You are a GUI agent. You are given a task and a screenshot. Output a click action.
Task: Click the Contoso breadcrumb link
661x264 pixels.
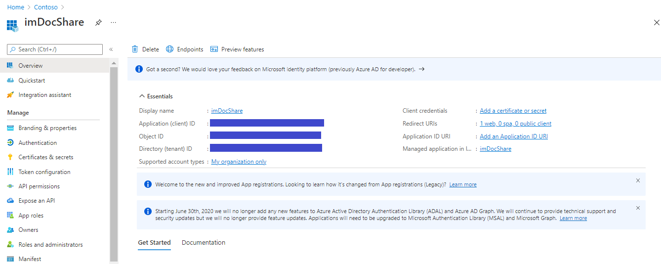coord(46,7)
